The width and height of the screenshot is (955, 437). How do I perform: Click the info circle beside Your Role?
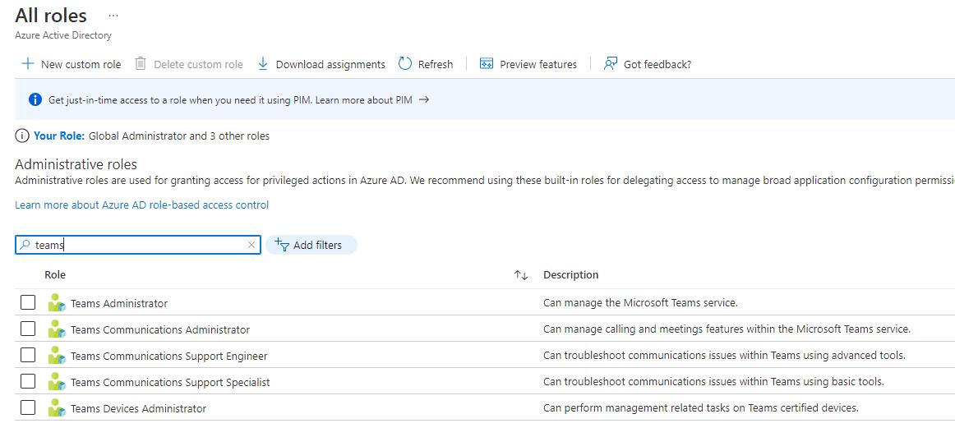(x=22, y=136)
